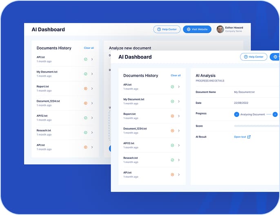The height and width of the screenshot is (215, 280).
Task: Click Esther Howard's profile avatar
Action: (220, 29)
